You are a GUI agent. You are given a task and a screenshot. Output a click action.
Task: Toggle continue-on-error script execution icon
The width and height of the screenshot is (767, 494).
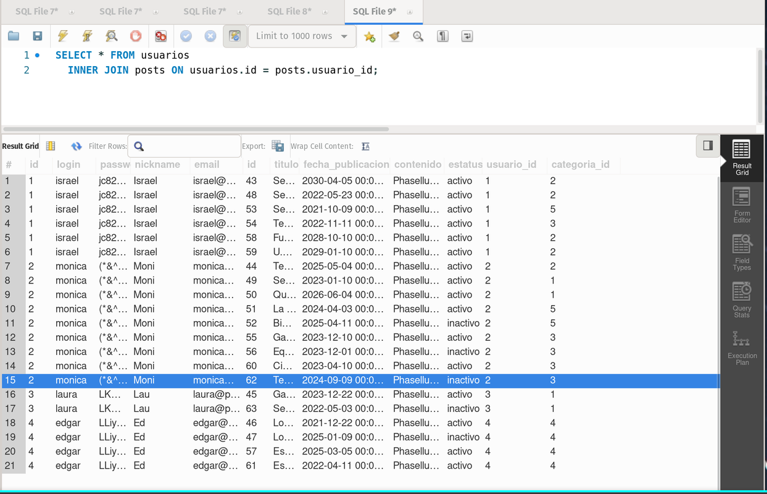click(x=160, y=36)
